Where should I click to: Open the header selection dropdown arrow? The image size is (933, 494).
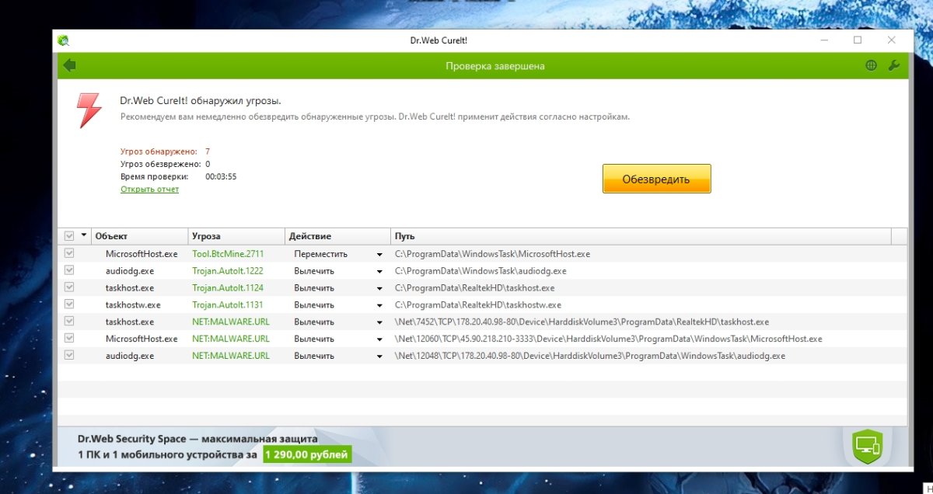(84, 235)
